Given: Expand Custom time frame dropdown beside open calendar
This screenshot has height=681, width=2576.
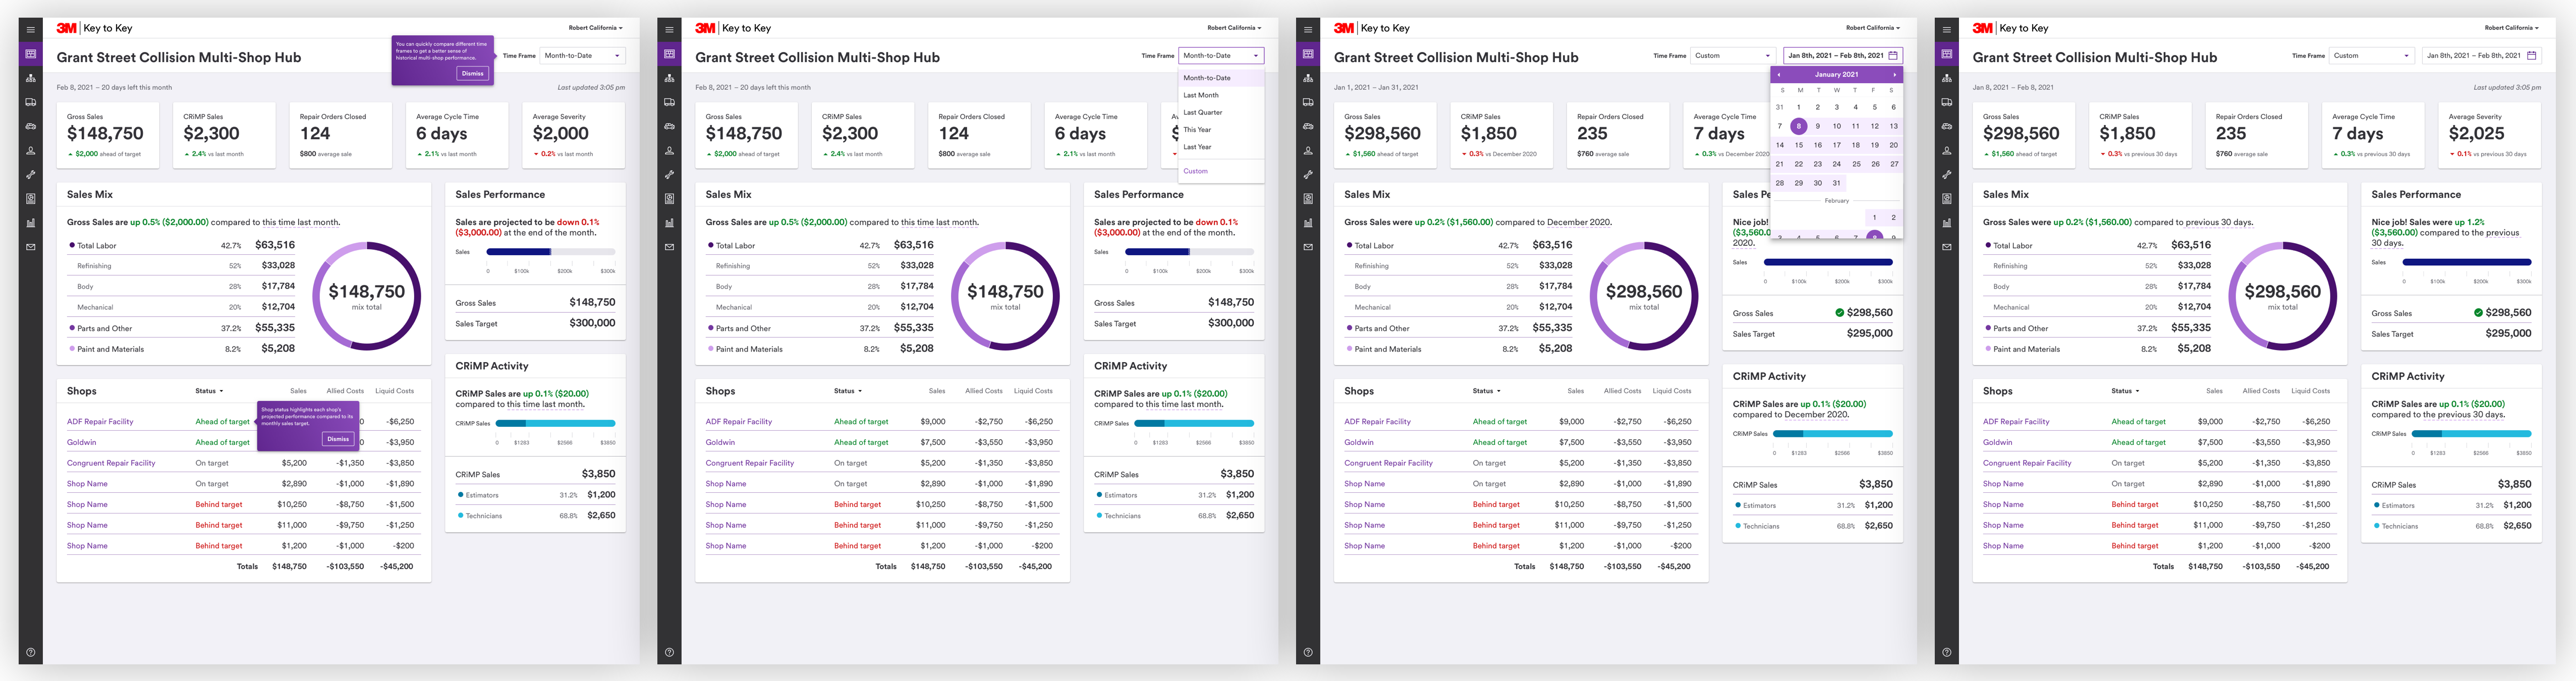Looking at the screenshot, I should (x=1732, y=56).
